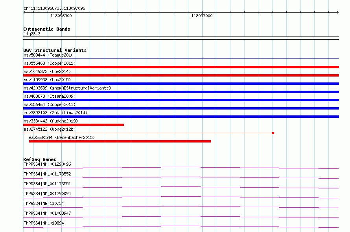Click the blue bar under nsv4203639

(181, 92)
